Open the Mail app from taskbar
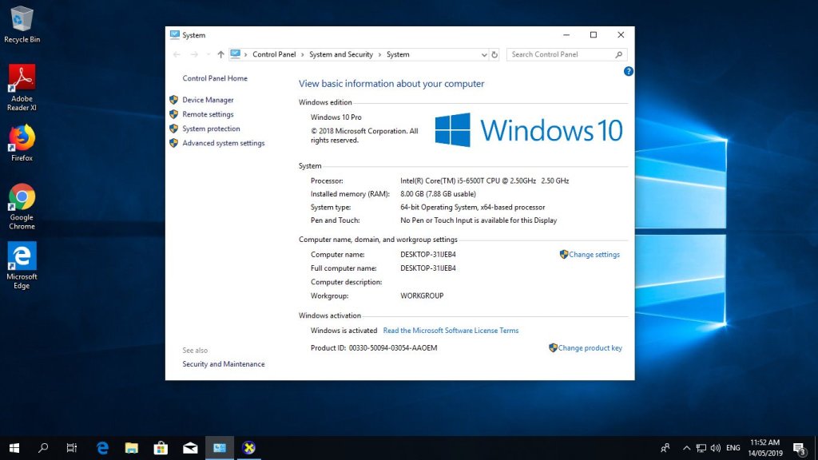The width and height of the screenshot is (818, 460). tap(190, 448)
